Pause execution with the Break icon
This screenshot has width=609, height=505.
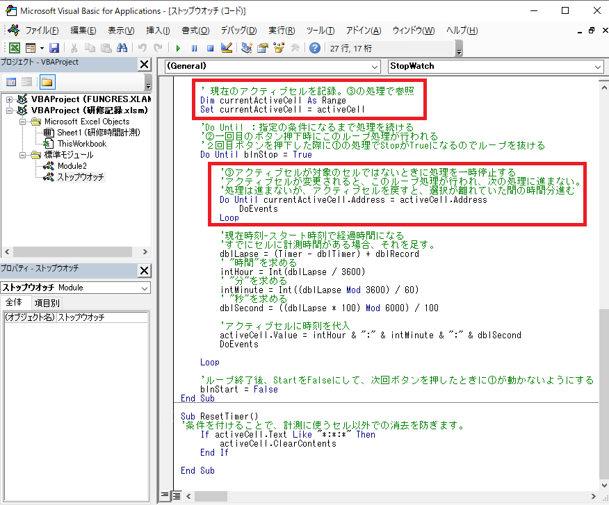point(194,48)
